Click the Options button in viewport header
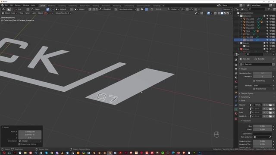 click(227, 9)
